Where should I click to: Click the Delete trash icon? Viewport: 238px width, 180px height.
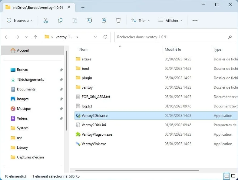(x=118, y=20)
